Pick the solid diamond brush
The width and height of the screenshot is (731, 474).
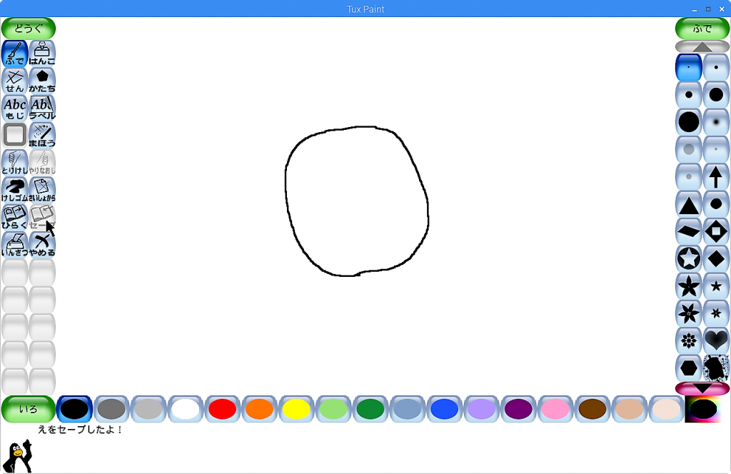click(x=715, y=259)
